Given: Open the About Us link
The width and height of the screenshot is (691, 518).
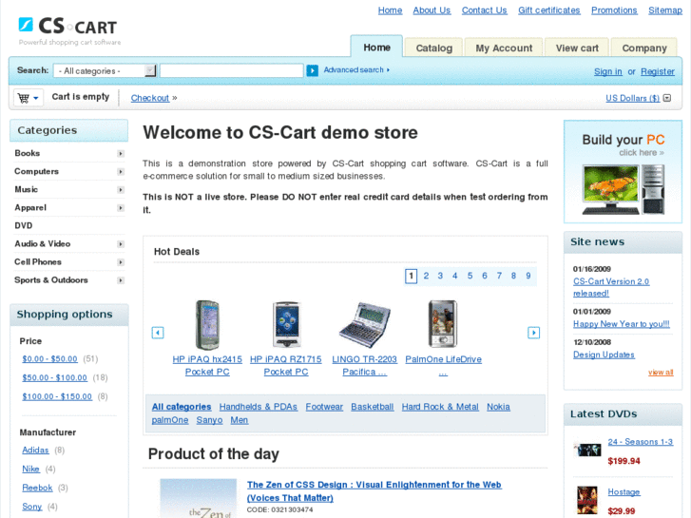Looking at the screenshot, I should point(432,10).
